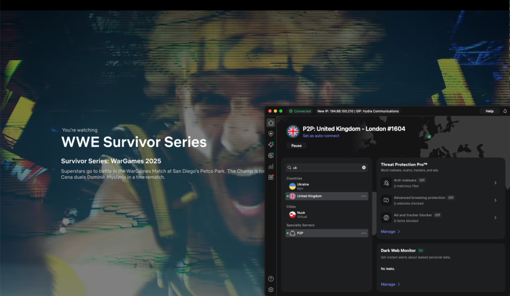Open the question mark help icon in sidebar
510x296 pixels.
pos(270,279)
